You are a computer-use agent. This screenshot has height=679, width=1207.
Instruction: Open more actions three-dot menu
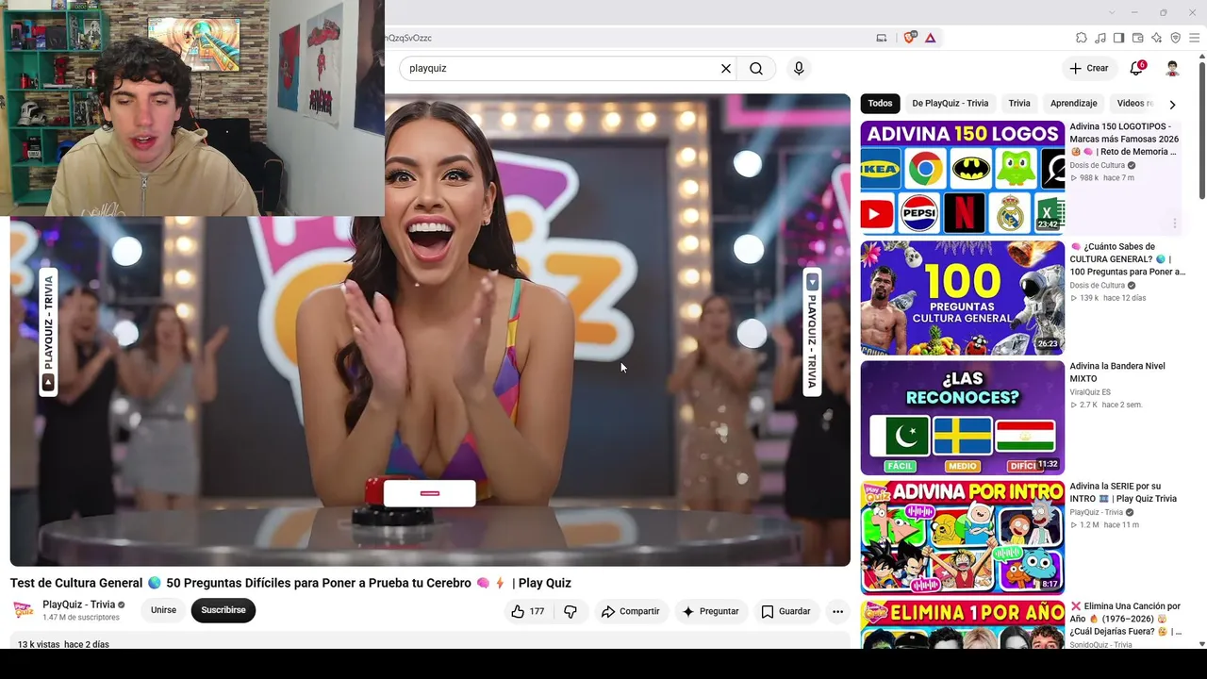[x=837, y=611]
